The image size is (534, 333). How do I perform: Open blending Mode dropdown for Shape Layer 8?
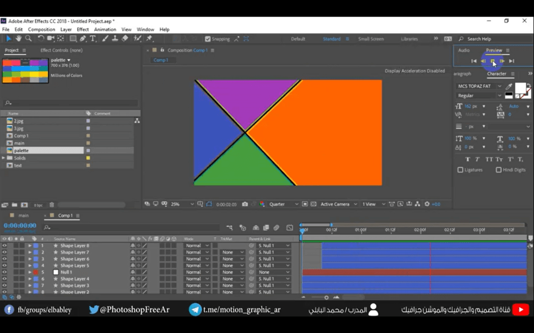click(197, 246)
